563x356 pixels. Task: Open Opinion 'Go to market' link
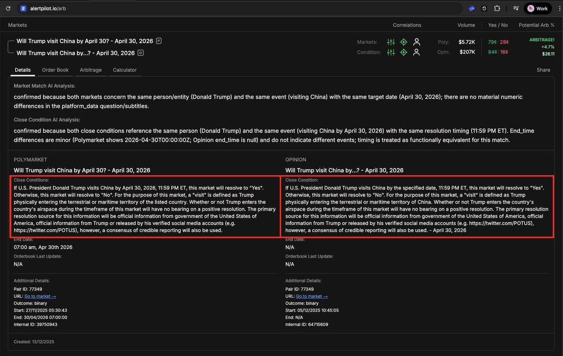tap(312, 296)
